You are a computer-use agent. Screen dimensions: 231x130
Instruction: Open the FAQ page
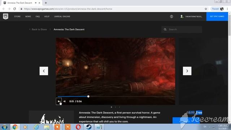pos(38,17)
